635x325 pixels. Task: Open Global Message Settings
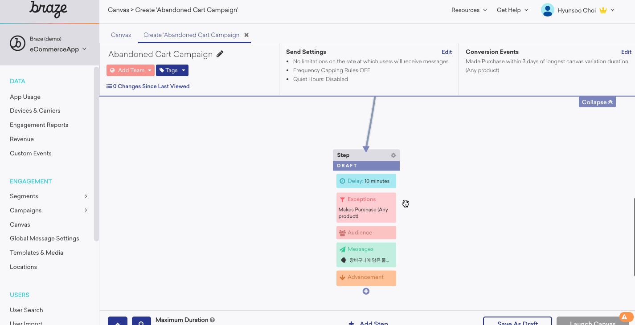click(x=45, y=239)
